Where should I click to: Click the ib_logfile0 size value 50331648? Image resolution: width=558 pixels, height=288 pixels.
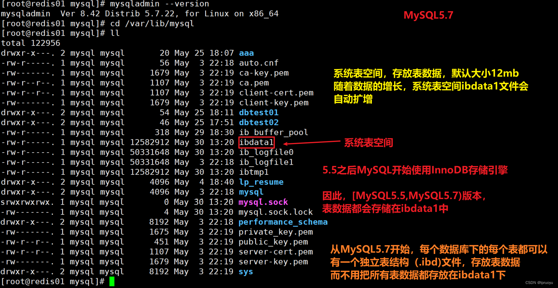tap(150, 153)
